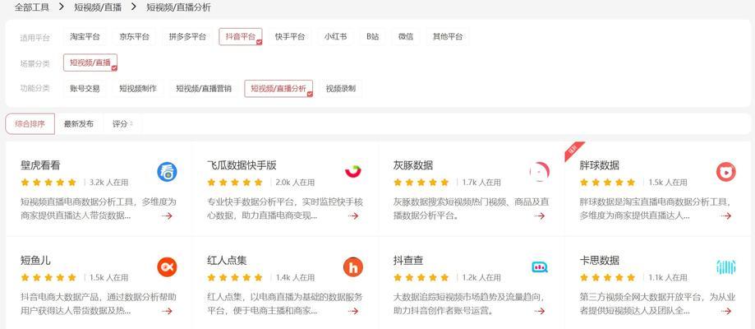
Task: Deselect the 短视频/直播 scene category filter
Action: 90,63
